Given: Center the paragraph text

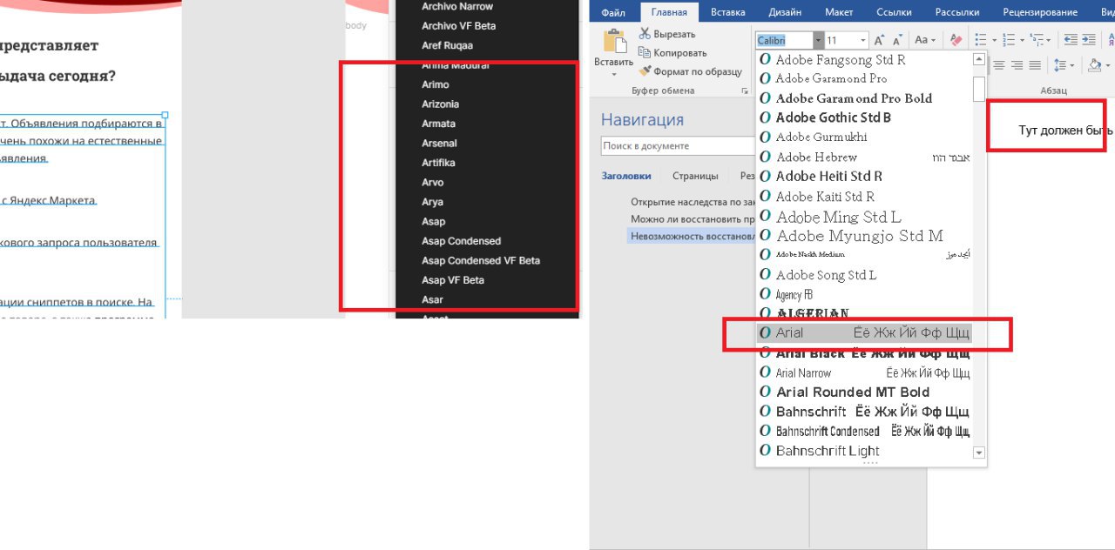Looking at the screenshot, I should [998, 65].
